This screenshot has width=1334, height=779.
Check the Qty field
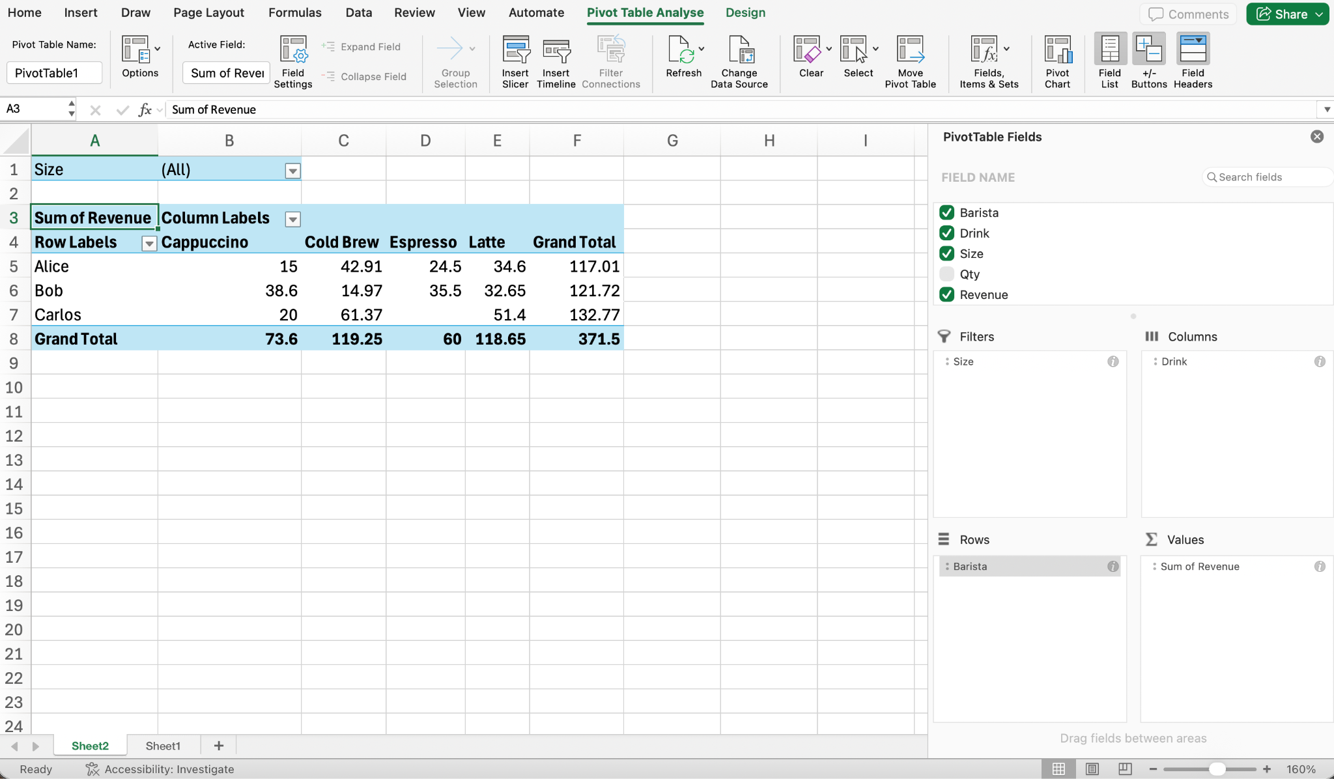pos(947,274)
